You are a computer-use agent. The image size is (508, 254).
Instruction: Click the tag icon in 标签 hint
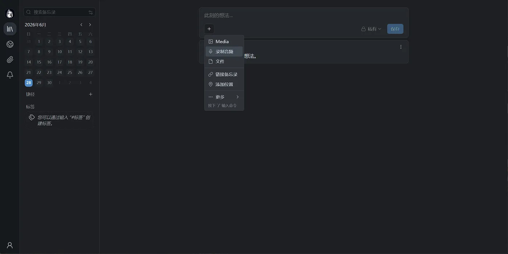(32, 117)
